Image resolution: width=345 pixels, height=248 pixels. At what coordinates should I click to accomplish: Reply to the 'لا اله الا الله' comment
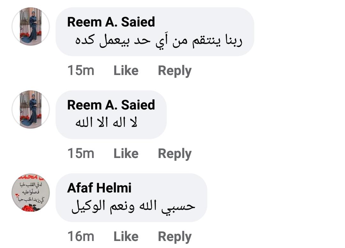tap(175, 154)
